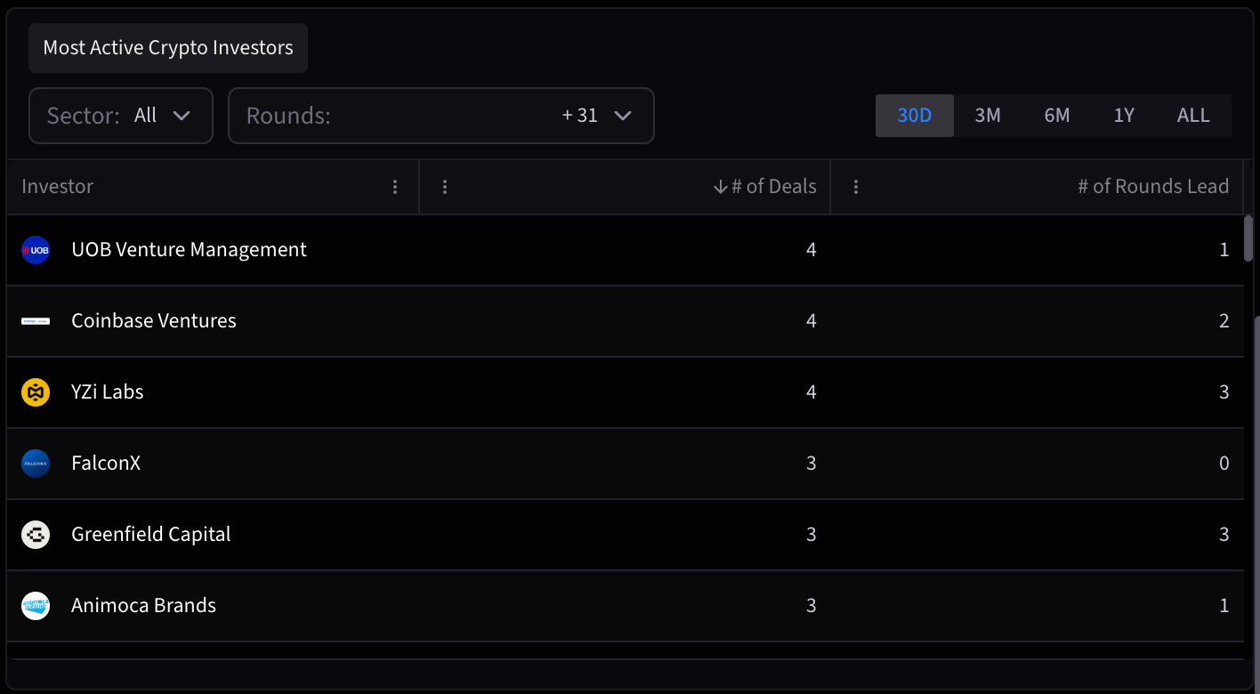Click the deals count for Animoca Brands

click(x=811, y=606)
